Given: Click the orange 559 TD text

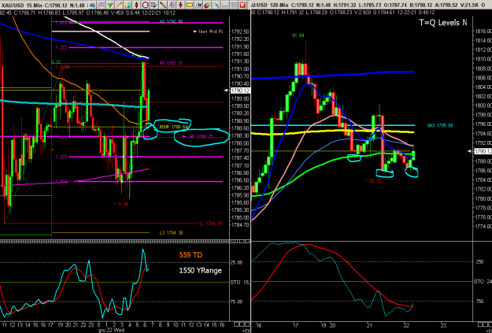Looking at the screenshot, I should click(x=191, y=255).
